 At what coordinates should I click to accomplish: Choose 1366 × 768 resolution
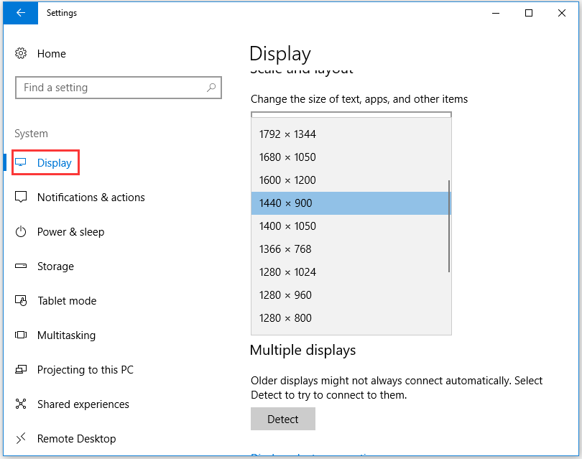tap(351, 249)
